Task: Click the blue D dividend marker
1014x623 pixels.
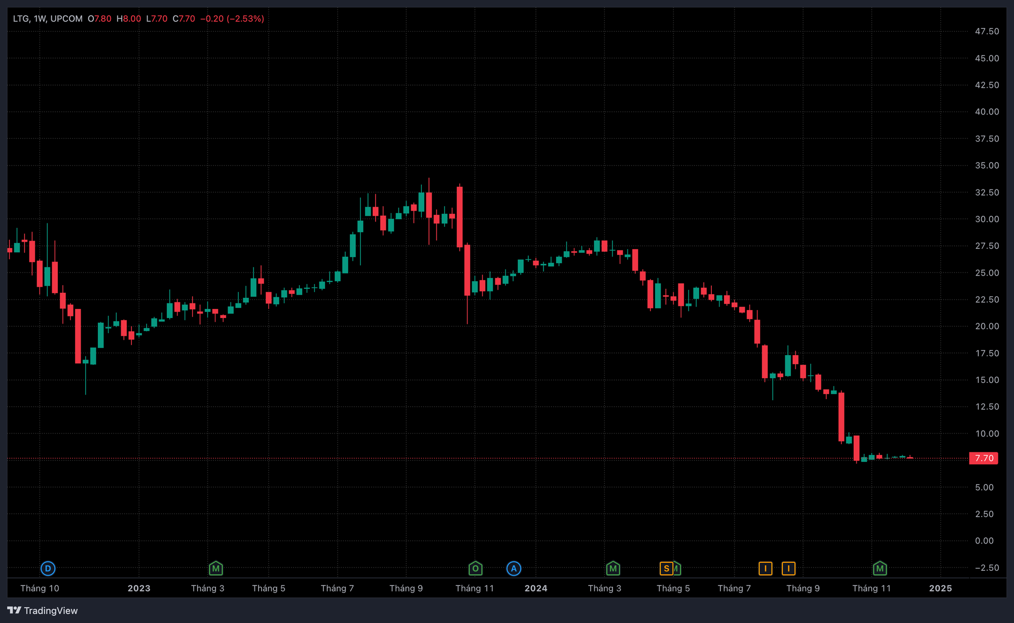Action: tap(48, 568)
